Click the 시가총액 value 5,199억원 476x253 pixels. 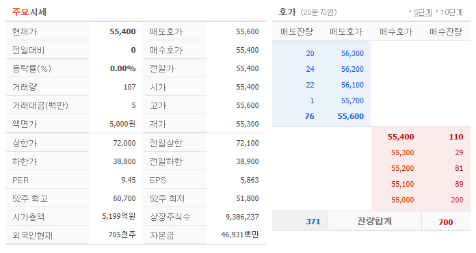[119, 216]
